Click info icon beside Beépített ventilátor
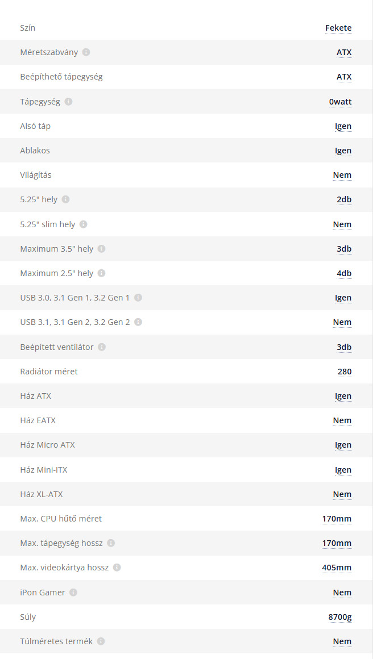Screen dimensions: 385x659 tap(102, 347)
